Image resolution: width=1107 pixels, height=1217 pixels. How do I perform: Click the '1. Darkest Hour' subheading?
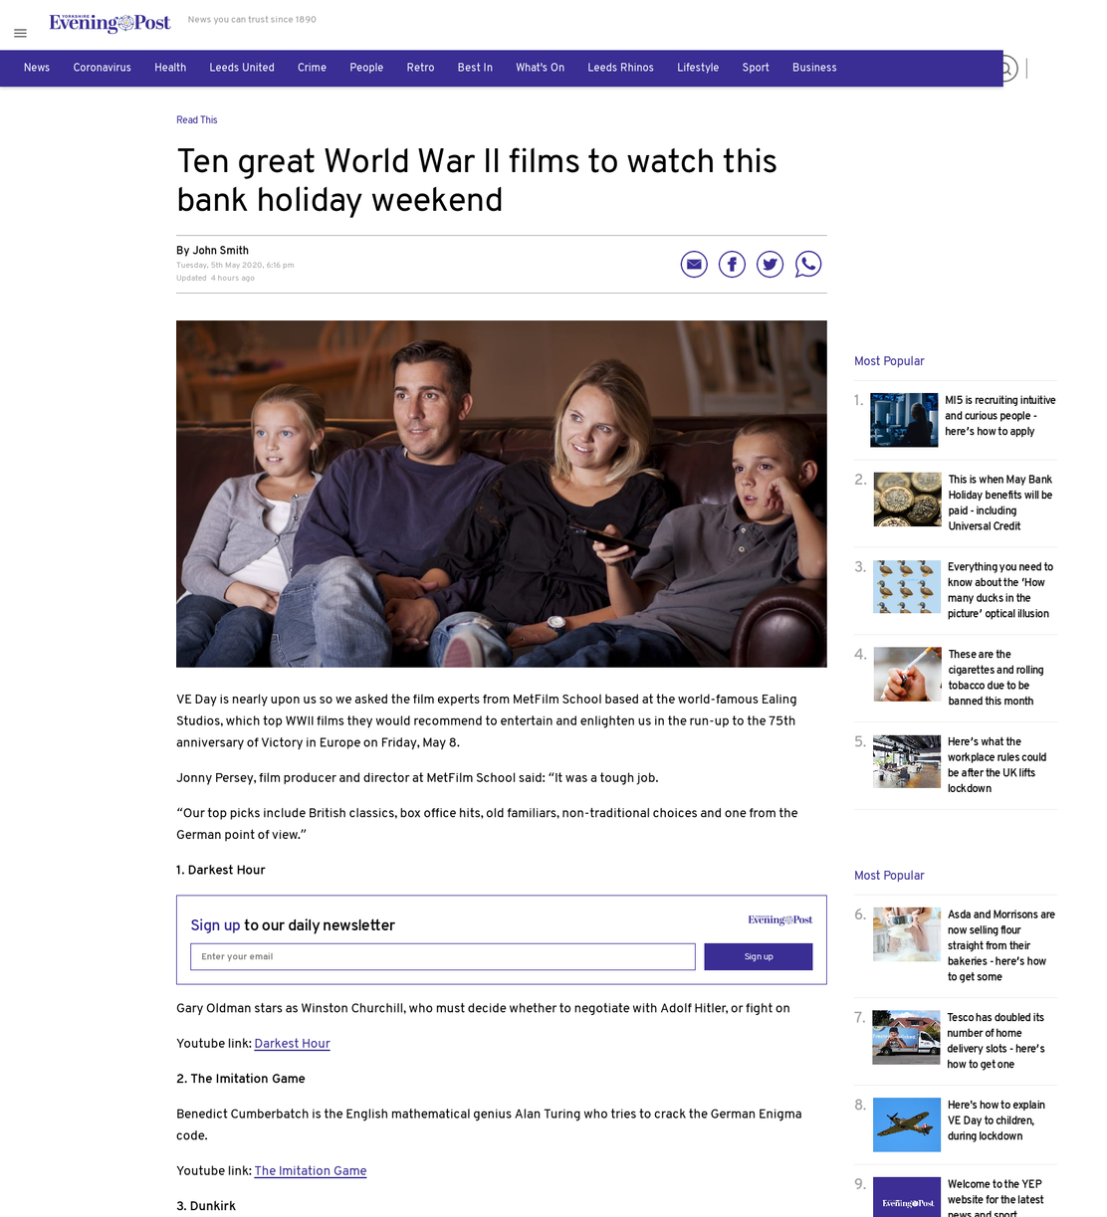221,870
